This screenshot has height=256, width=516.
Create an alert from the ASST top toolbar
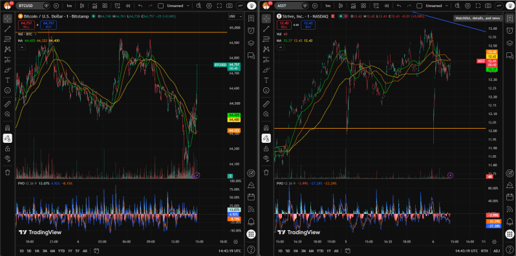[x=376, y=6]
